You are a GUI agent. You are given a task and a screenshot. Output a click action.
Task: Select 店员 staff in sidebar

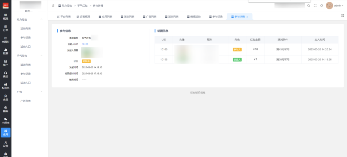click(x=5, y=98)
